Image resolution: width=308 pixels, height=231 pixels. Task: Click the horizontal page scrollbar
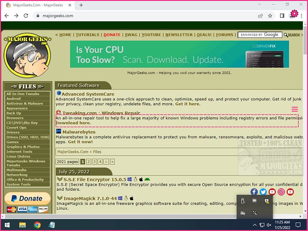pyautogui.click(x=151, y=216)
